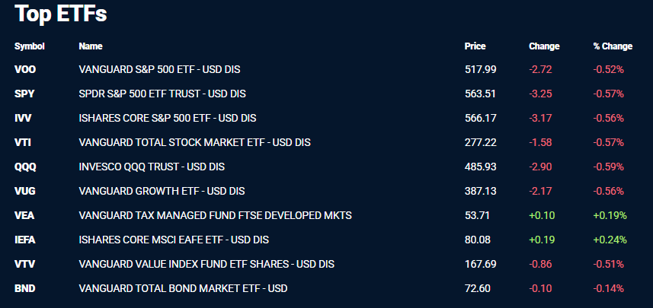653x308 pixels.
Task: Select Invesco QQQ Trust name
Action: pos(152,167)
